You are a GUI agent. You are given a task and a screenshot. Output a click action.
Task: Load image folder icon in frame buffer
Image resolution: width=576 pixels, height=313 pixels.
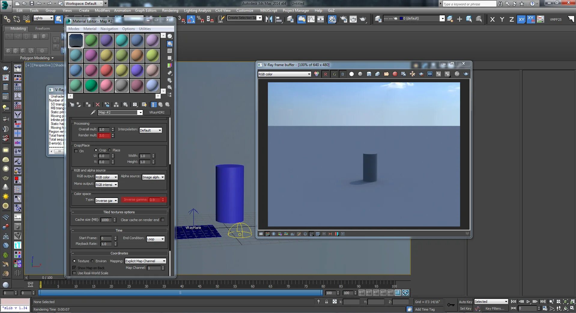click(386, 74)
